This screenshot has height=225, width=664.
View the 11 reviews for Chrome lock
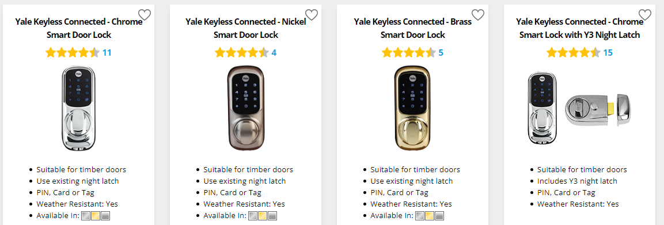point(107,53)
